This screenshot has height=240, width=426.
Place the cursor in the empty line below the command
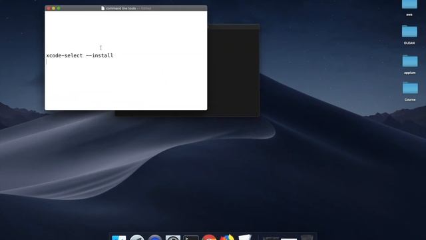pos(126,62)
